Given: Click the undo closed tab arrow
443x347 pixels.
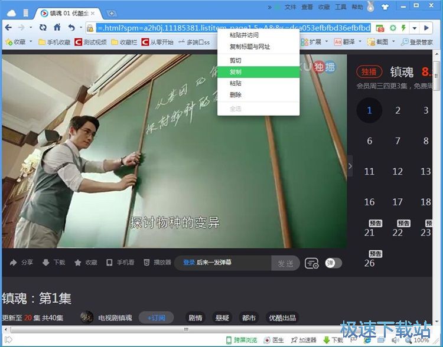Looking at the screenshot, I should [x=71, y=27].
